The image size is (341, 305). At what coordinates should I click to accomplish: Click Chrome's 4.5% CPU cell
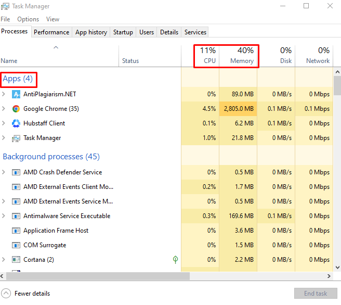[x=200, y=109]
